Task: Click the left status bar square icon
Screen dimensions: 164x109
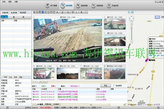Action: [7, 108]
